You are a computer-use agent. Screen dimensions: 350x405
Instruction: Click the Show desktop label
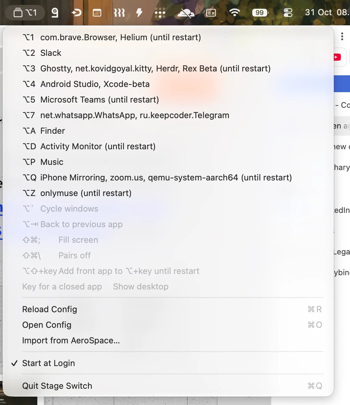pyautogui.click(x=141, y=287)
